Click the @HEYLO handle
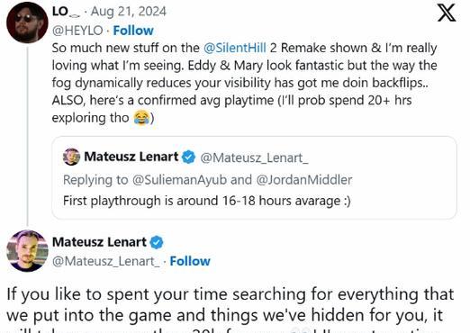Image resolution: width=470 pixels, height=333 pixels. click(77, 31)
